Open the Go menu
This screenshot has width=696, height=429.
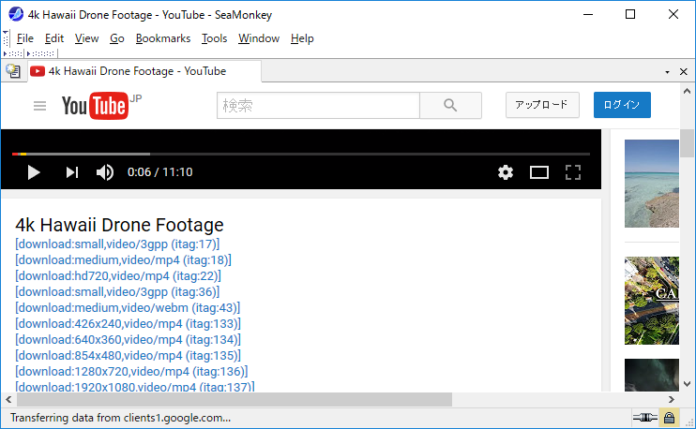(x=117, y=38)
